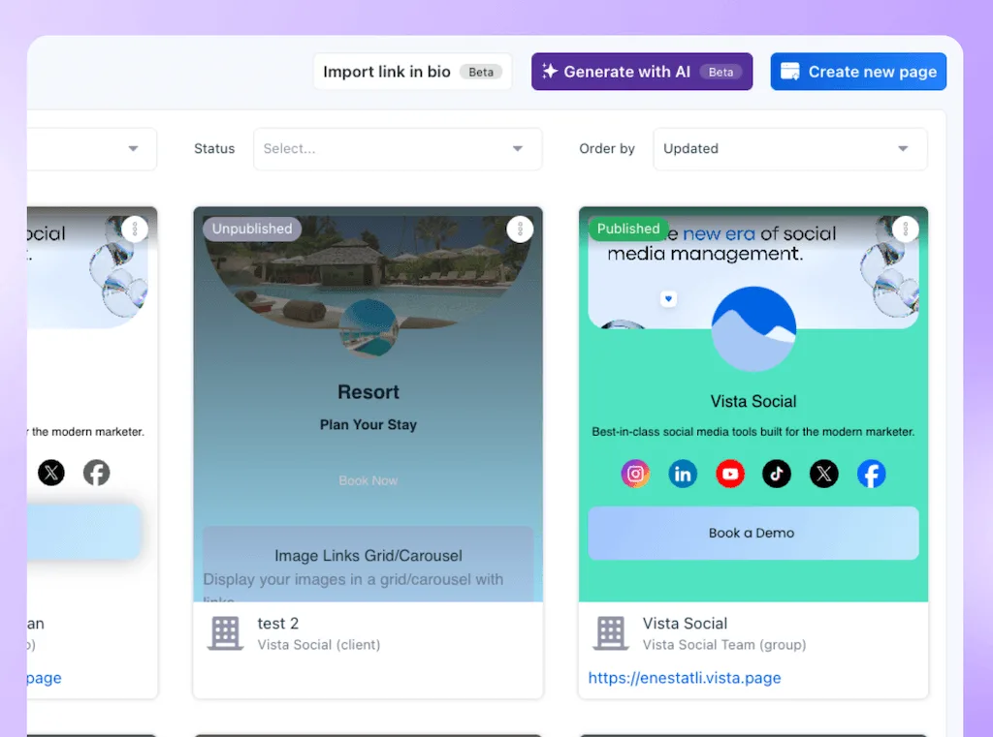Screen dimensions: 993x737
Task: Open the three-dot menu on Resort card
Action: [x=520, y=229]
